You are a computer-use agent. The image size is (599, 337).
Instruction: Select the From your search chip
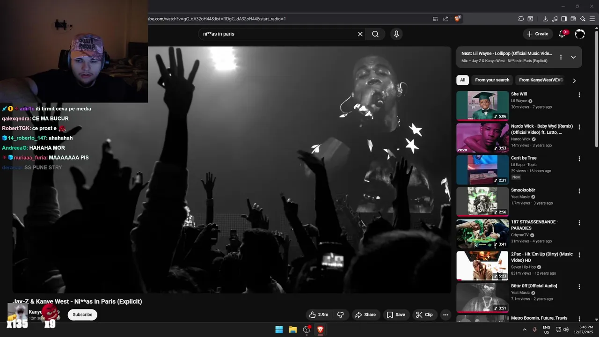point(492,80)
